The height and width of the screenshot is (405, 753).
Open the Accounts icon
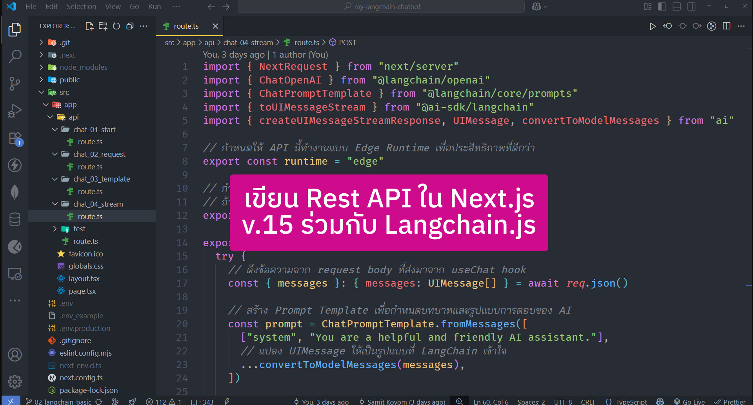[15, 355]
